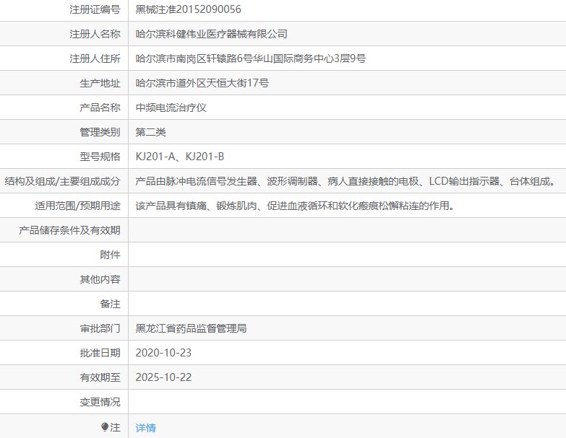Click the 附件 label

(110, 255)
